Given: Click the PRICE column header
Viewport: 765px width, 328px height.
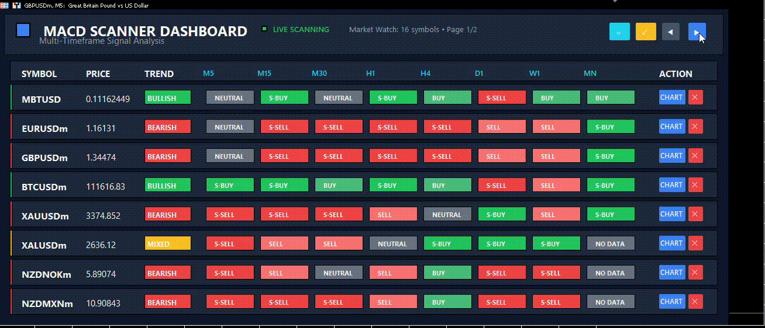Looking at the screenshot, I should [98, 74].
